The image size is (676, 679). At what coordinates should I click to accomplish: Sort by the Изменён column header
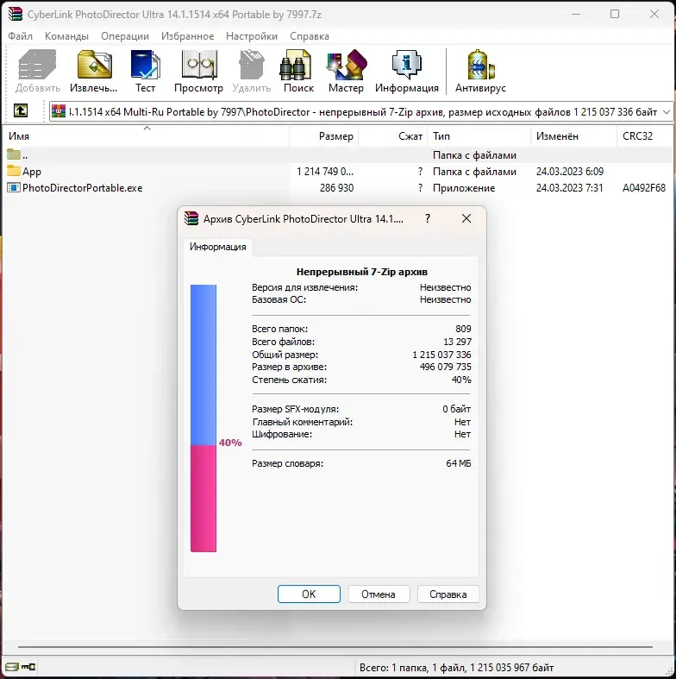[574, 136]
